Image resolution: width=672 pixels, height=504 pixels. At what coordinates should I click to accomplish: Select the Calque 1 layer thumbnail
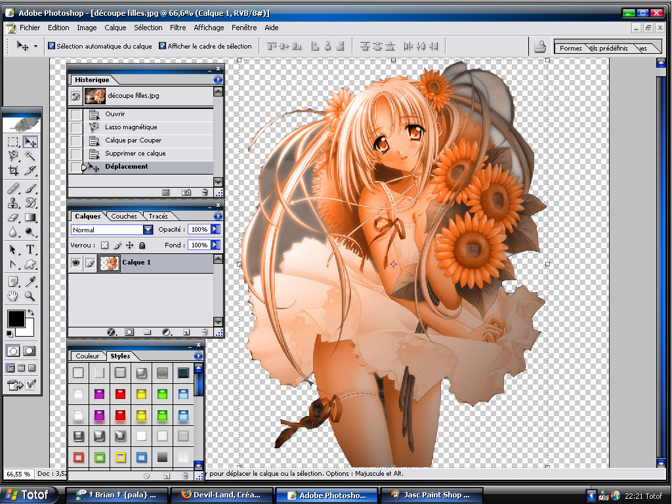(110, 262)
